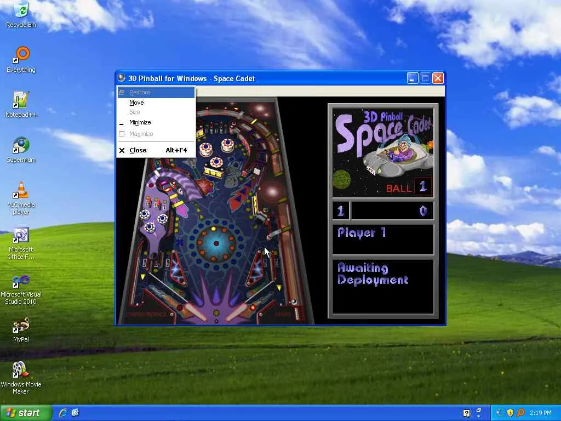
Task: Select the Microsoft Visual Studio 2010 shortcut
Action: [21, 288]
